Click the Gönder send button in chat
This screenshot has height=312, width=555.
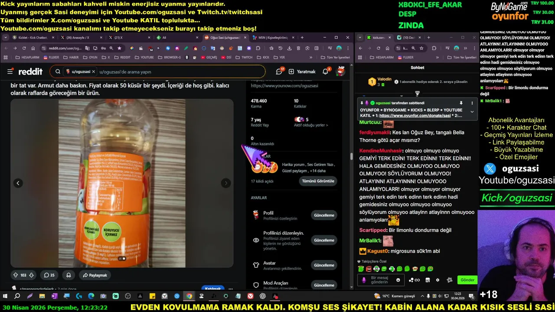click(467, 280)
